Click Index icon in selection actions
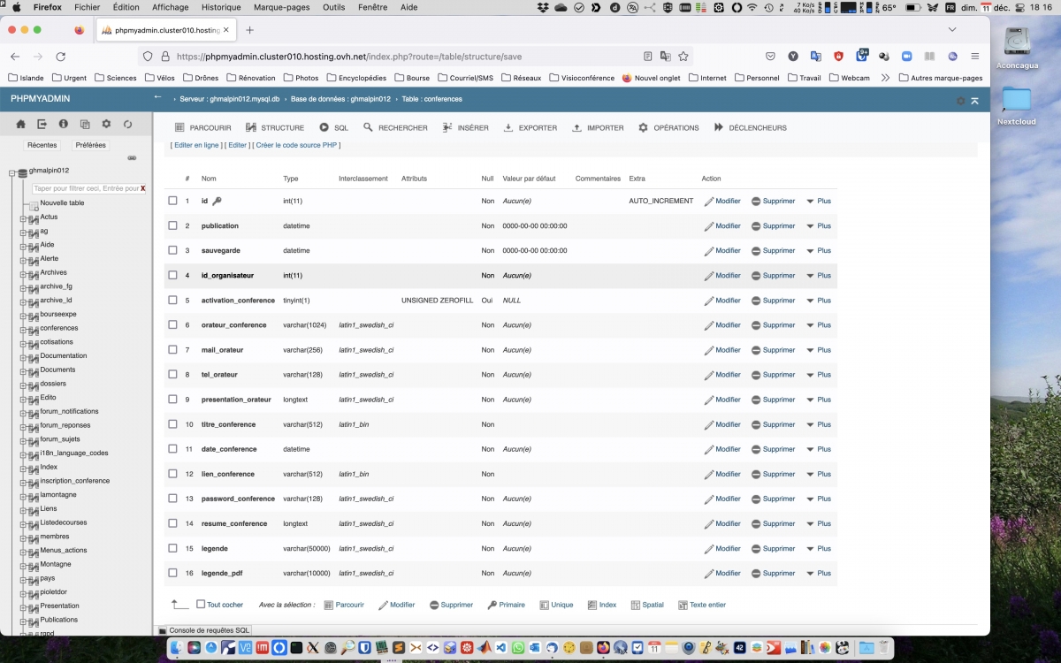Image resolution: width=1061 pixels, height=663 pixels. click(592, 605)
